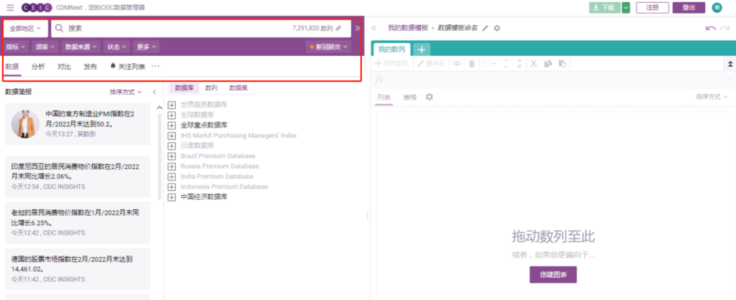Screen dimensions: 736x300
Task: Click the redo arrow
Action: click(725, 28)
